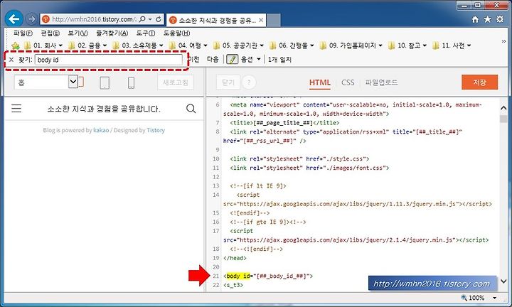This screenshot has width=512, height=307.
Task: Go forward with the browser forward arrow
Action: 31,19
